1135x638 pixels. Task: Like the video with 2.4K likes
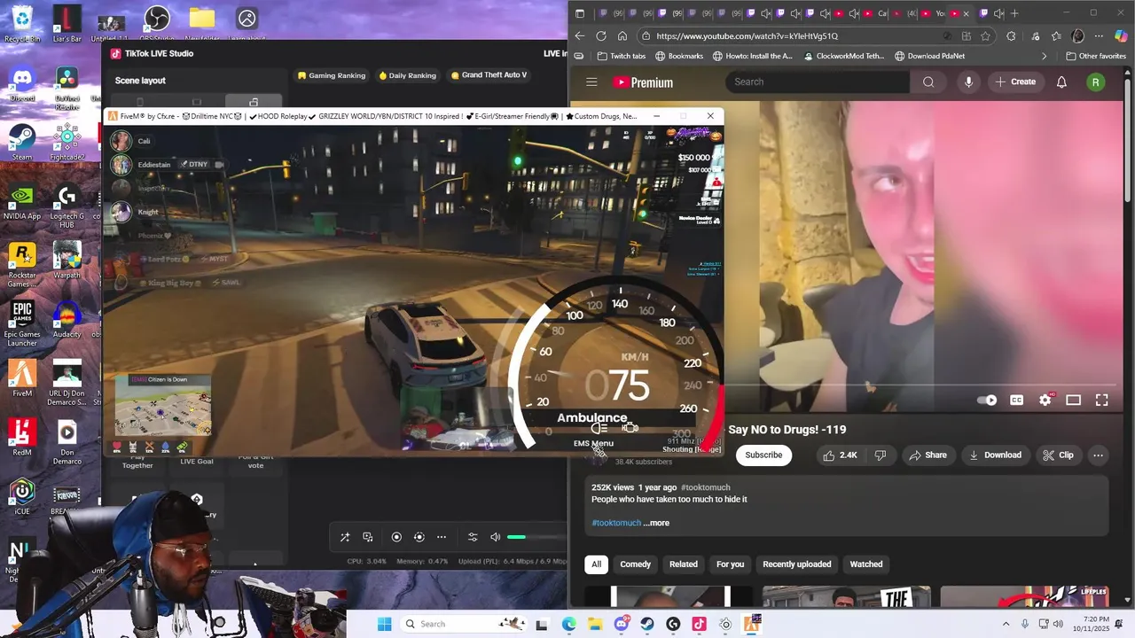coord(840,455)
